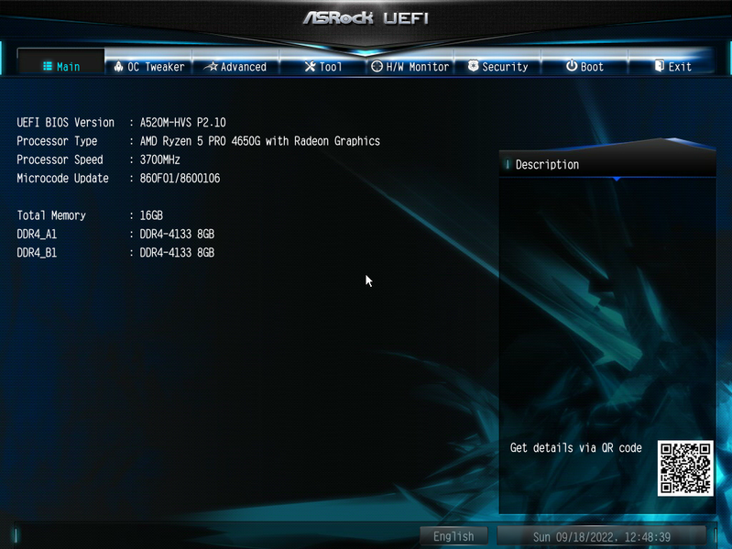Click the 'Microcode Update' label
Viewport: 732px width, 549px height.
[62, 179]
